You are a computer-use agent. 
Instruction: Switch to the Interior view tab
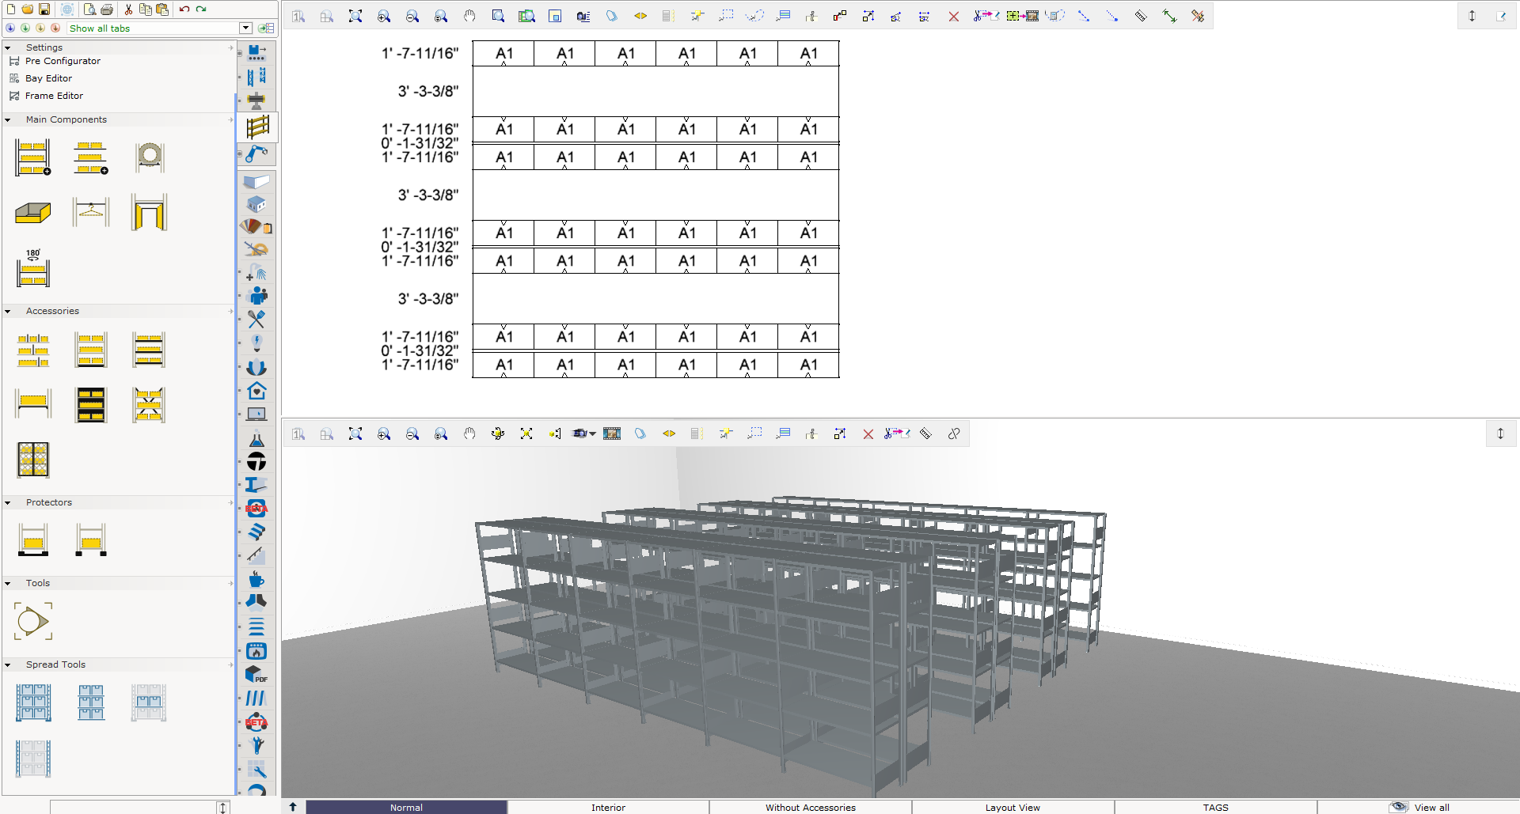click(608, 808)
